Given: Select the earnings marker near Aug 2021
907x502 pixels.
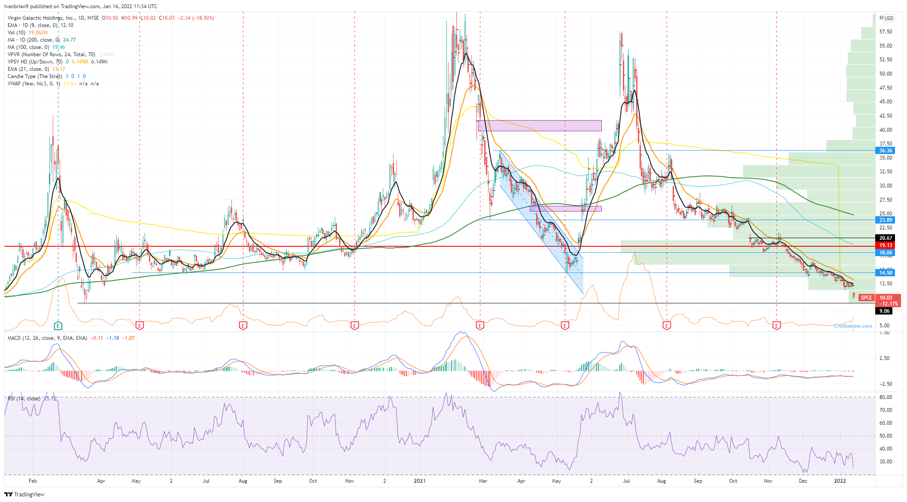Looking at the screenshot, I should pyautogui.click(x=667, y=326).
